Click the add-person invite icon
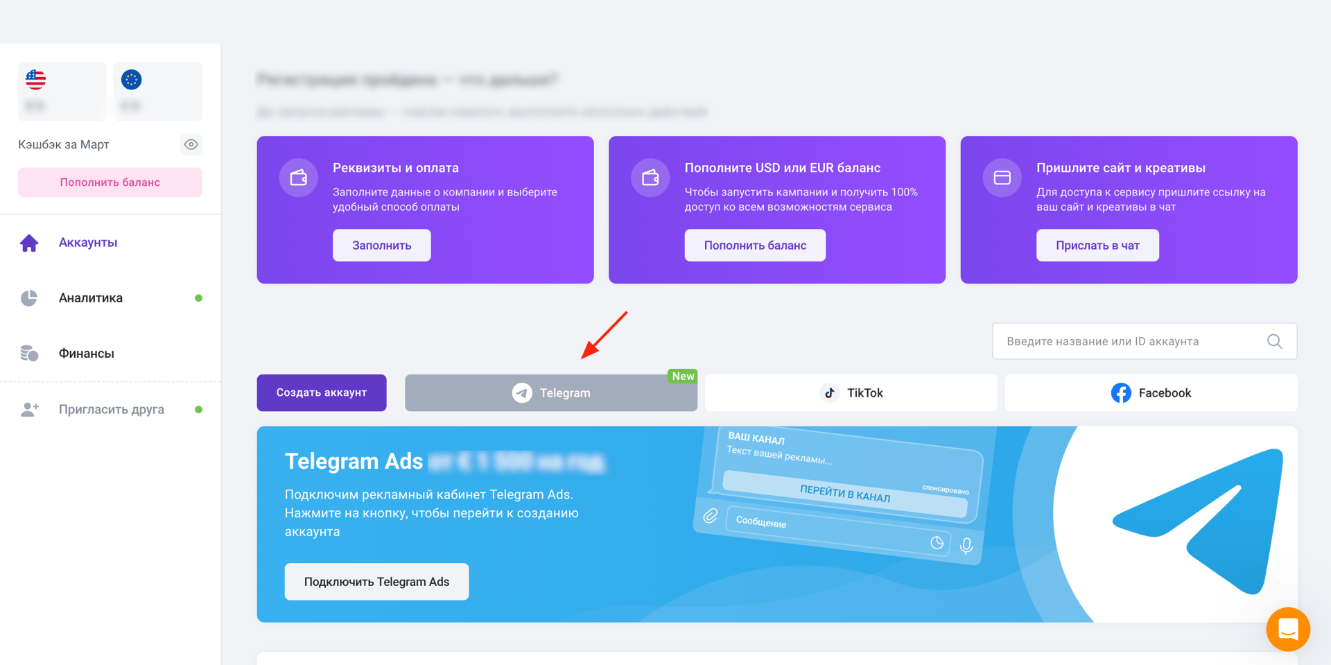This screenshot has height=665, width=1331. 29,410
